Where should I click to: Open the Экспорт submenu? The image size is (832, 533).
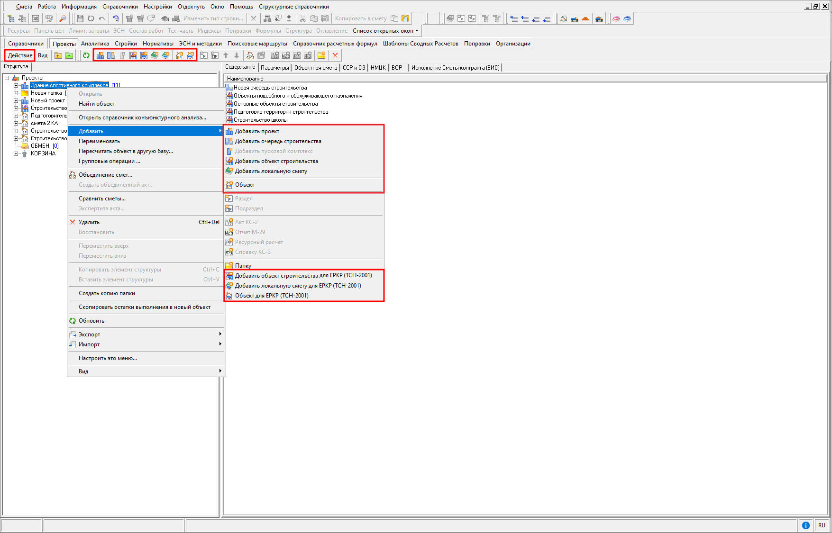(x=89, y=334)
